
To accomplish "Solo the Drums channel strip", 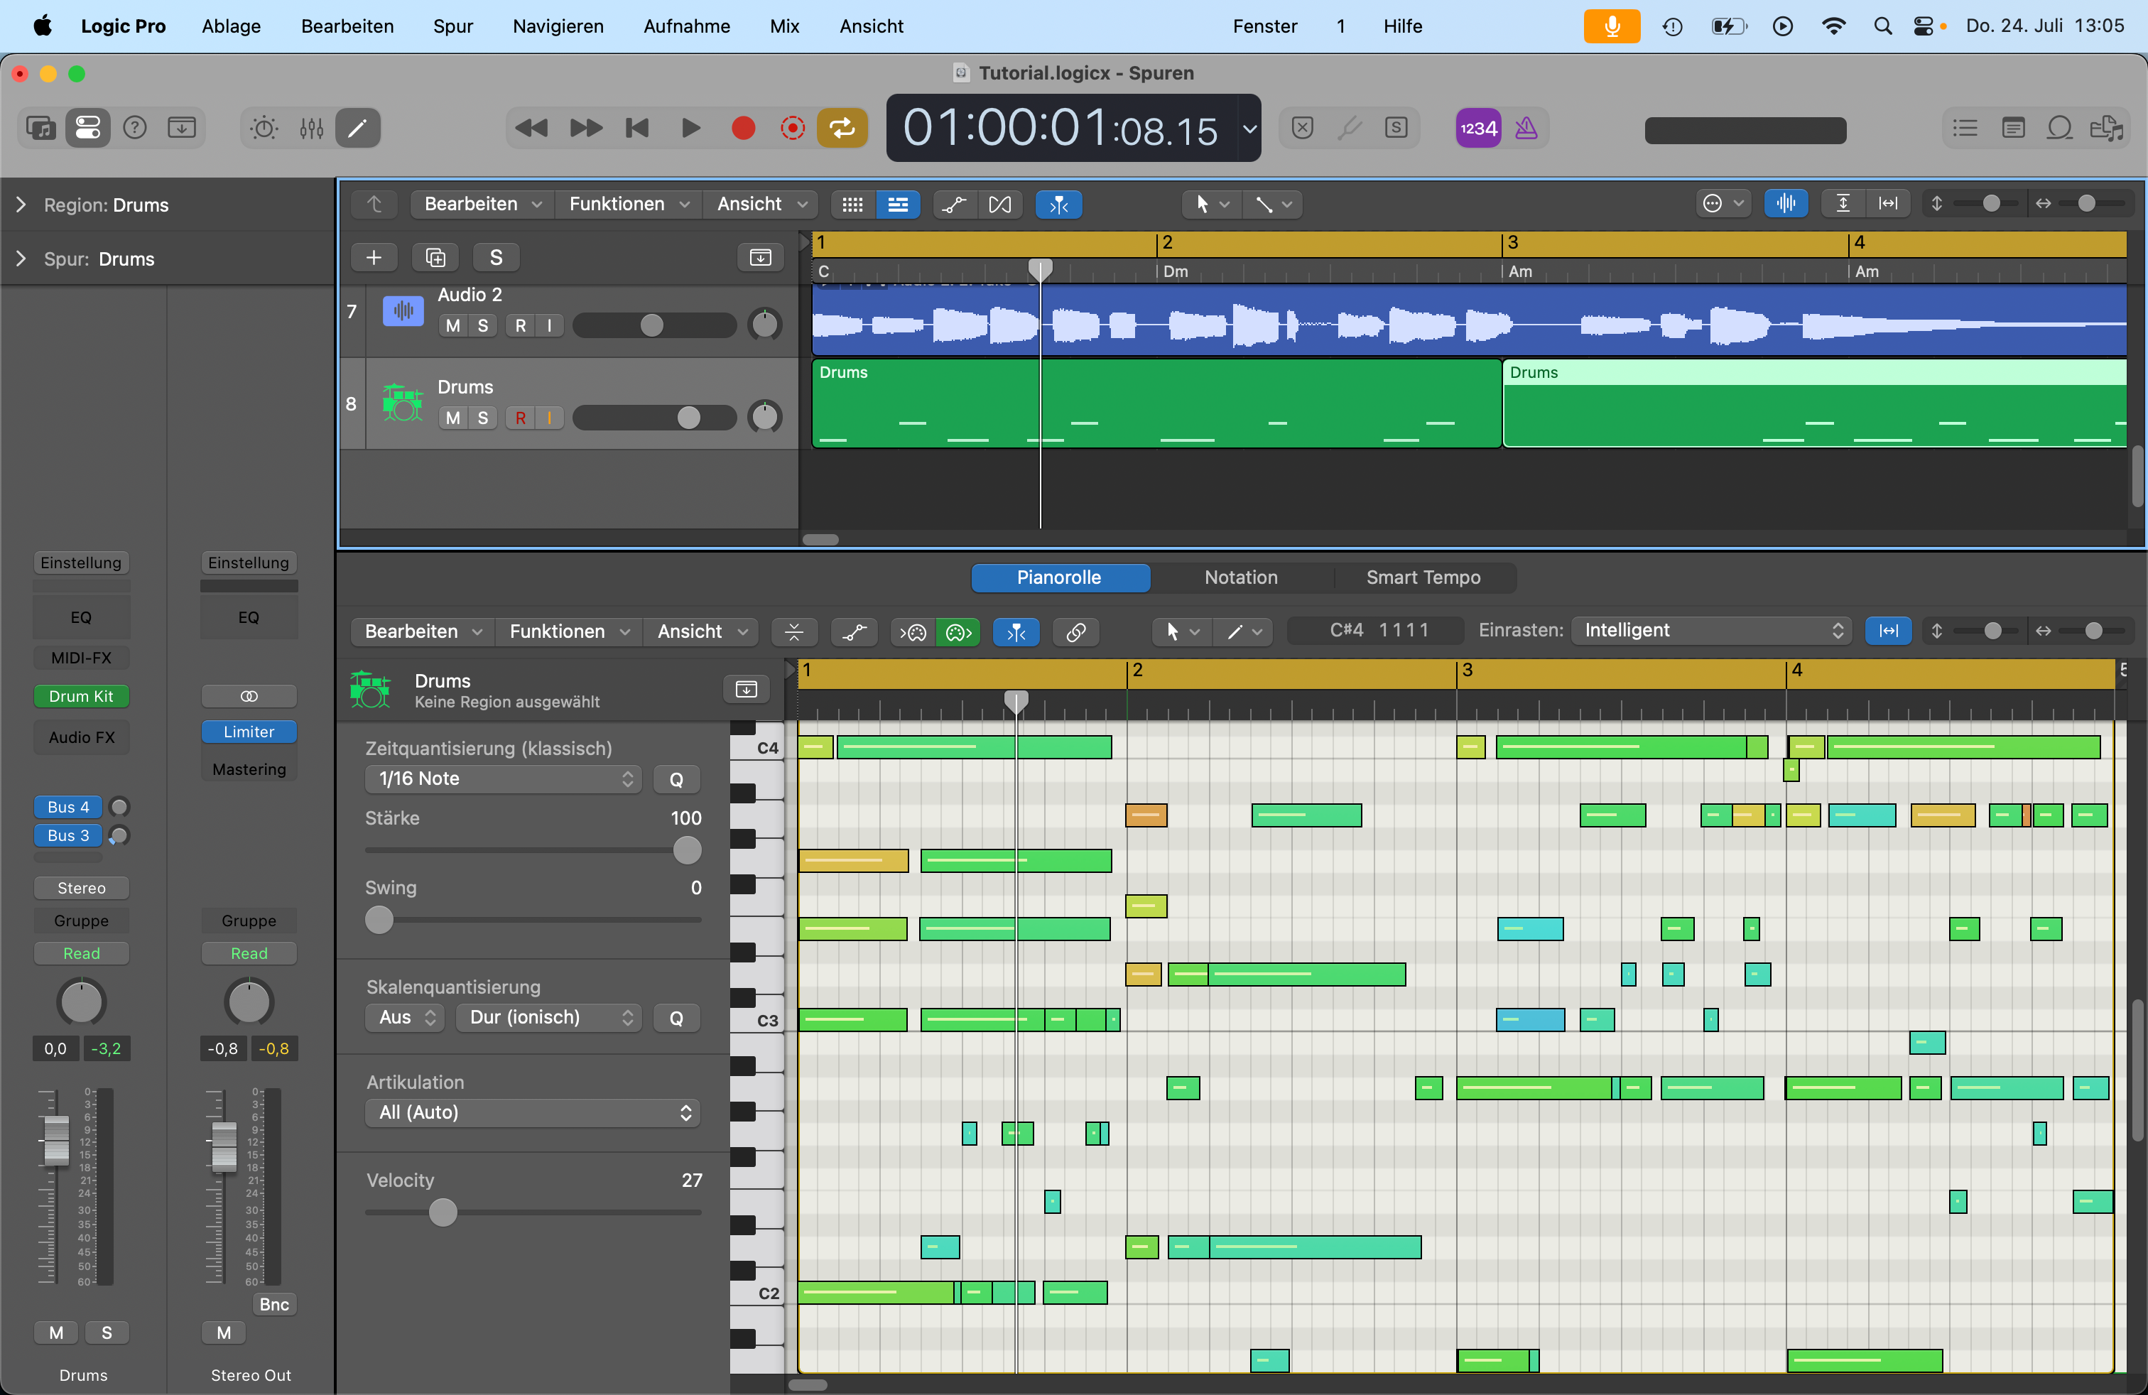I will [107, 1332].
